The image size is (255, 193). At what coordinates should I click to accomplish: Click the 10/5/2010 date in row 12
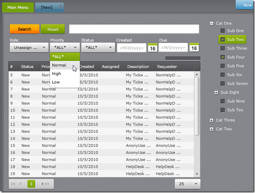[x=88, y=124]
